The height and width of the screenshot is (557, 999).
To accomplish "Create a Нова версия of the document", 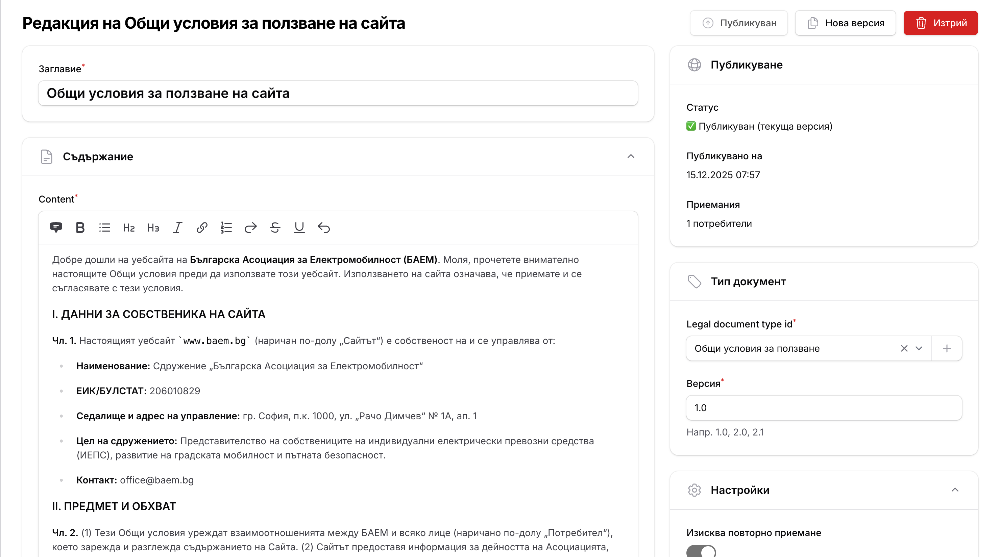I will pos(845,23).
